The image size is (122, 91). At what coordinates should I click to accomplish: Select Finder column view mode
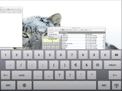[65, 30]
